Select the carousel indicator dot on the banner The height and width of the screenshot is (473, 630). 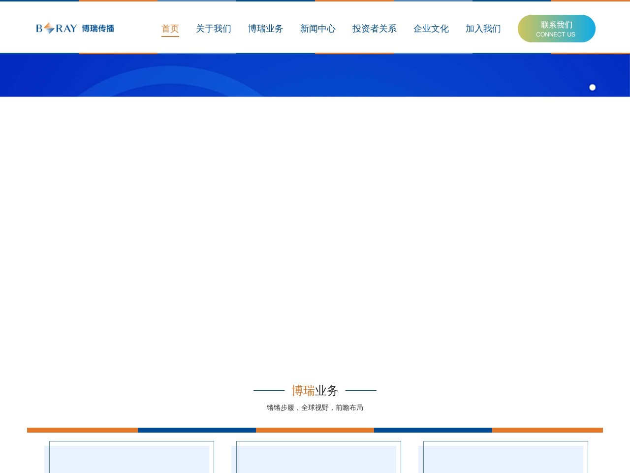pyautogui.click(x=592, y=87)
